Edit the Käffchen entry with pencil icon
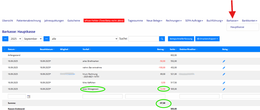Screen dimensions: 260x110 (224, 83)
